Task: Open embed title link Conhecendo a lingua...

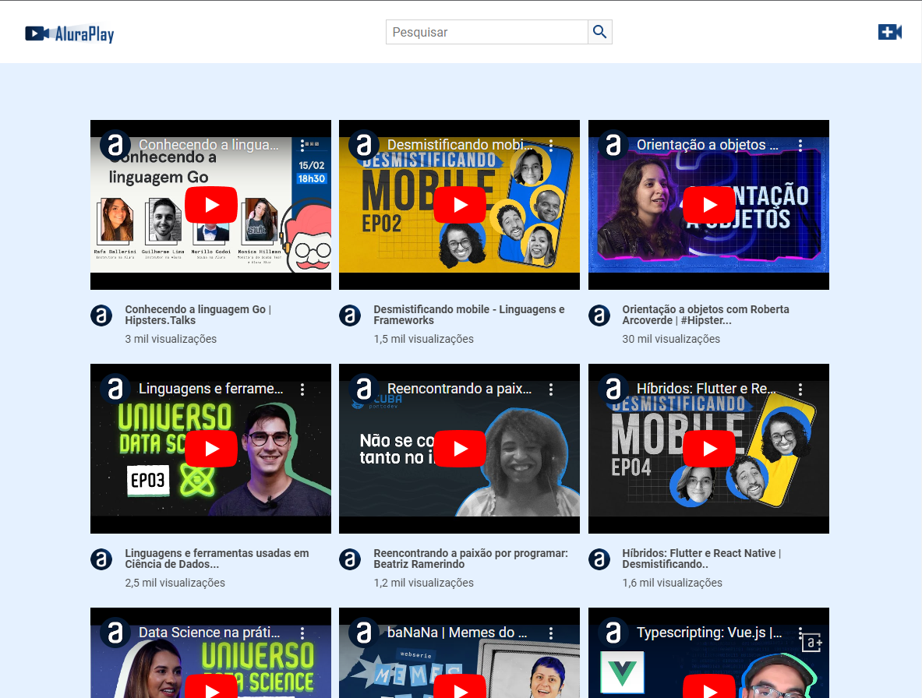Action: 209,145
